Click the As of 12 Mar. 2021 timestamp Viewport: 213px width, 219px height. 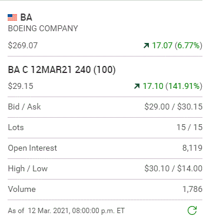point(66,211)
